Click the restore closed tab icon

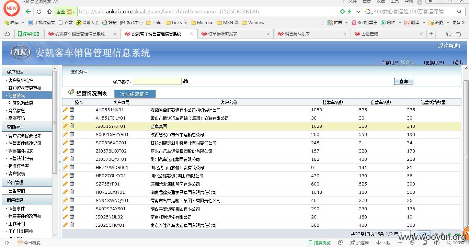click(x=459, y=34)
